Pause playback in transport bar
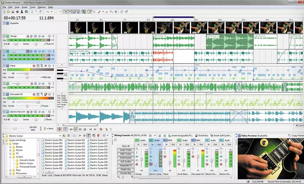This screenshot has height=184, width=304. click(80, 129)
